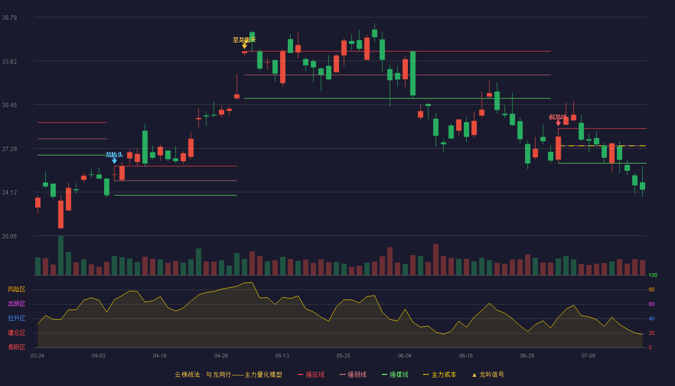Screen dimensions: 675x386
Task: Toggle the 龙吟信号 legend entry
Action: (488, 374)
